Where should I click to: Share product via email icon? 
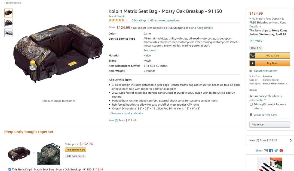pyautogui.click(x=266, y=151)
